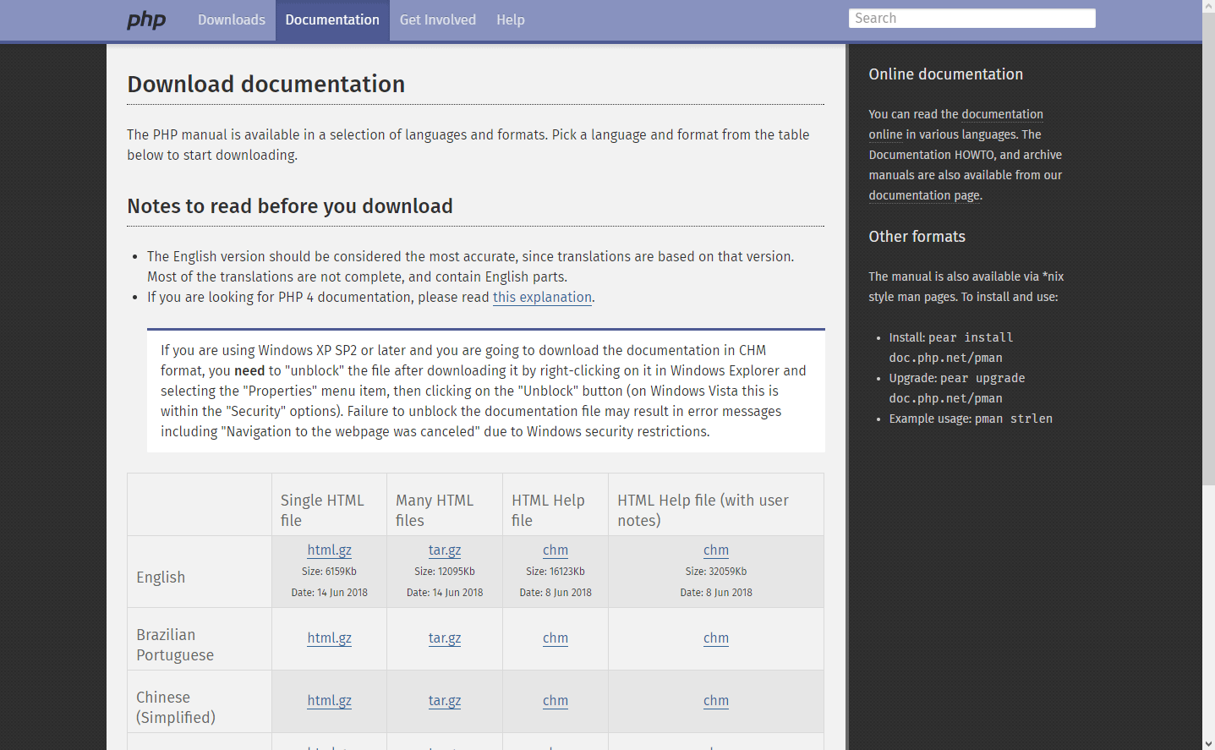
Task: Download Chinese (Simplified) chm HTML Help file
Action: 556,700
